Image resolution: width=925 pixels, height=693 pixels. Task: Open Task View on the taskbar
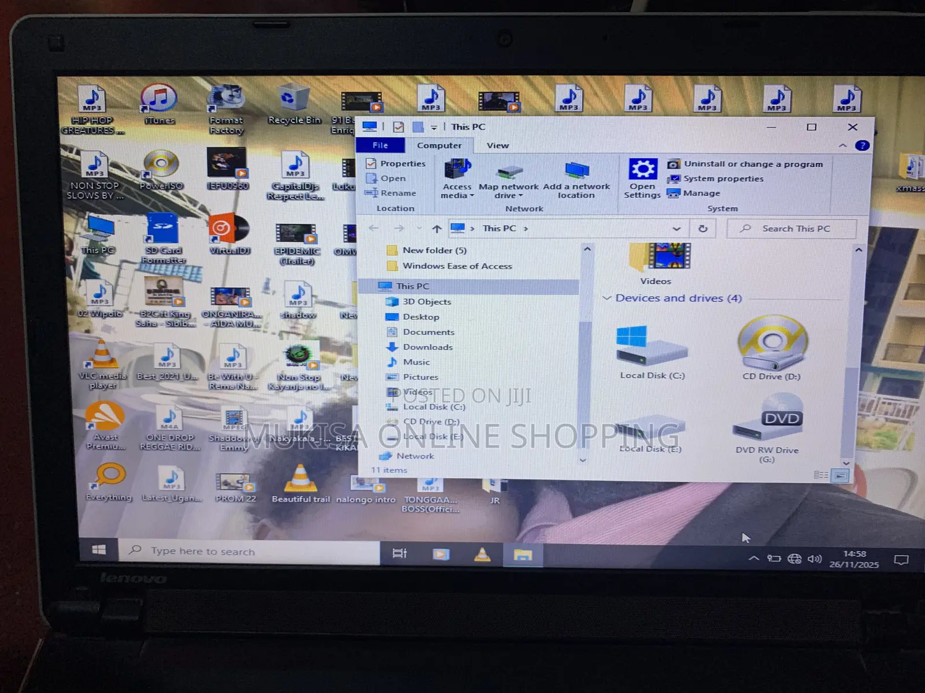point(399,554)
